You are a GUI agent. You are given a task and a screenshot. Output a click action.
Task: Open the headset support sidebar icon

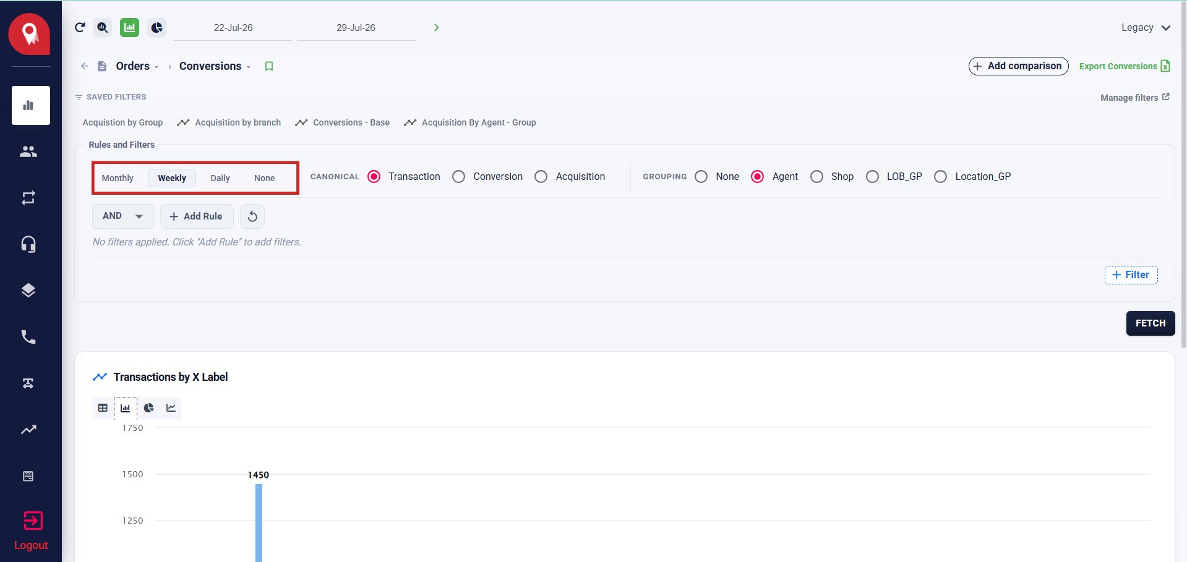[28, 244]
